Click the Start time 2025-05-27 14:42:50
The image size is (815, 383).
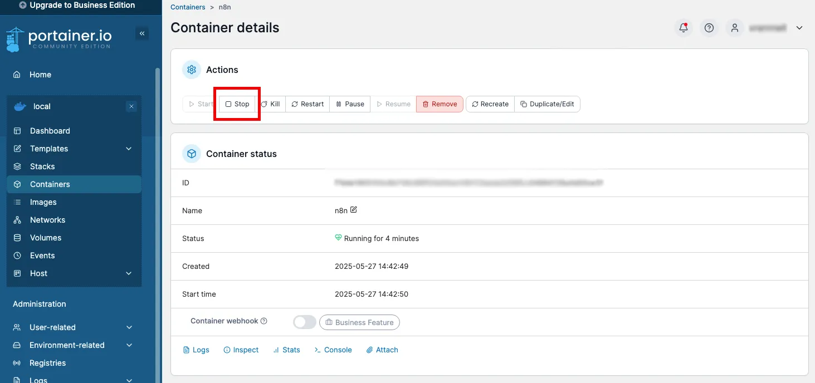coord(372,294)
